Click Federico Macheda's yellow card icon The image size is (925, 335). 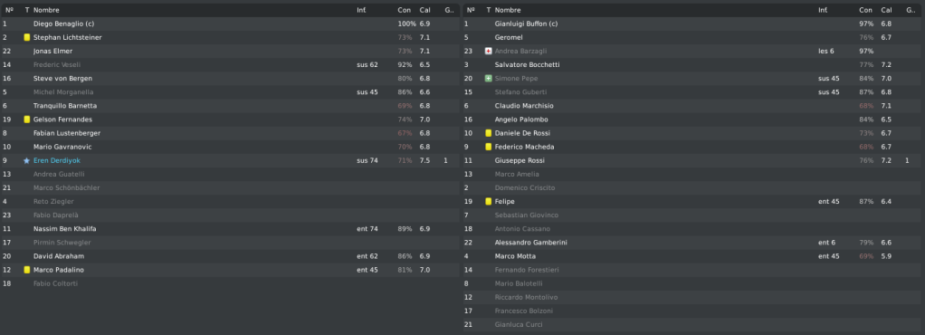pyautogui.click(x=488, y=147)
